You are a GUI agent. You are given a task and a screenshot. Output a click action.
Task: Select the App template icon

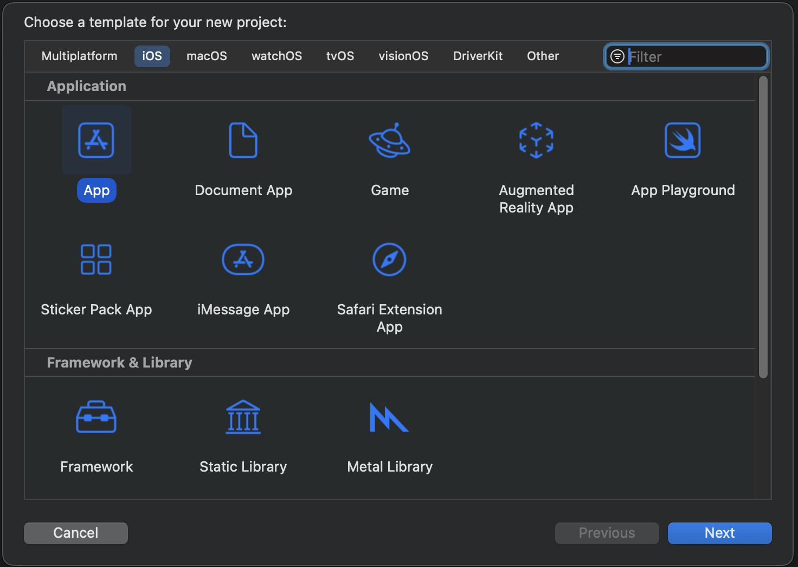tap(96, 140)
